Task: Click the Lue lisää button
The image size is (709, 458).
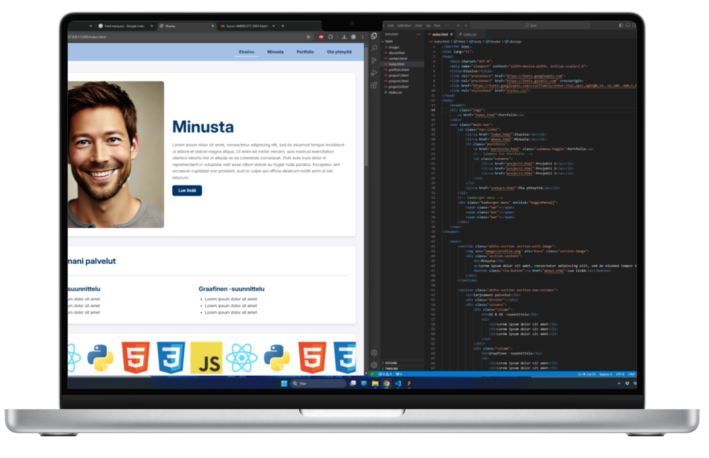Action: [x=187, y=190]
